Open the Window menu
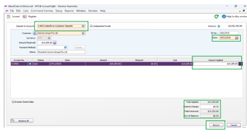247x139 pixels. pyautogui.click(x=81, y=11)
